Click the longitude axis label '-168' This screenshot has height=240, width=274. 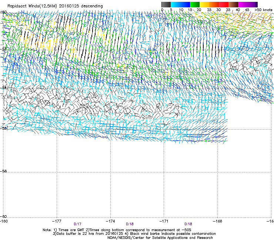point(218,221)
